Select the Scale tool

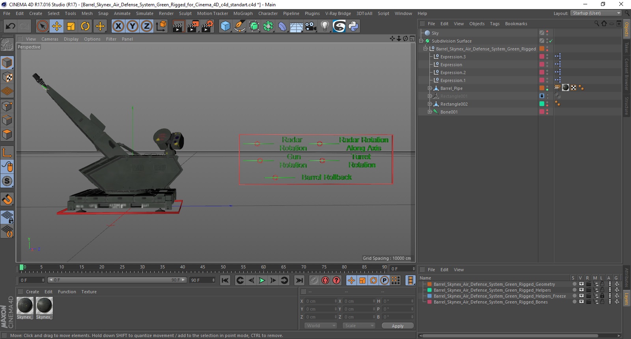point(71,26)
